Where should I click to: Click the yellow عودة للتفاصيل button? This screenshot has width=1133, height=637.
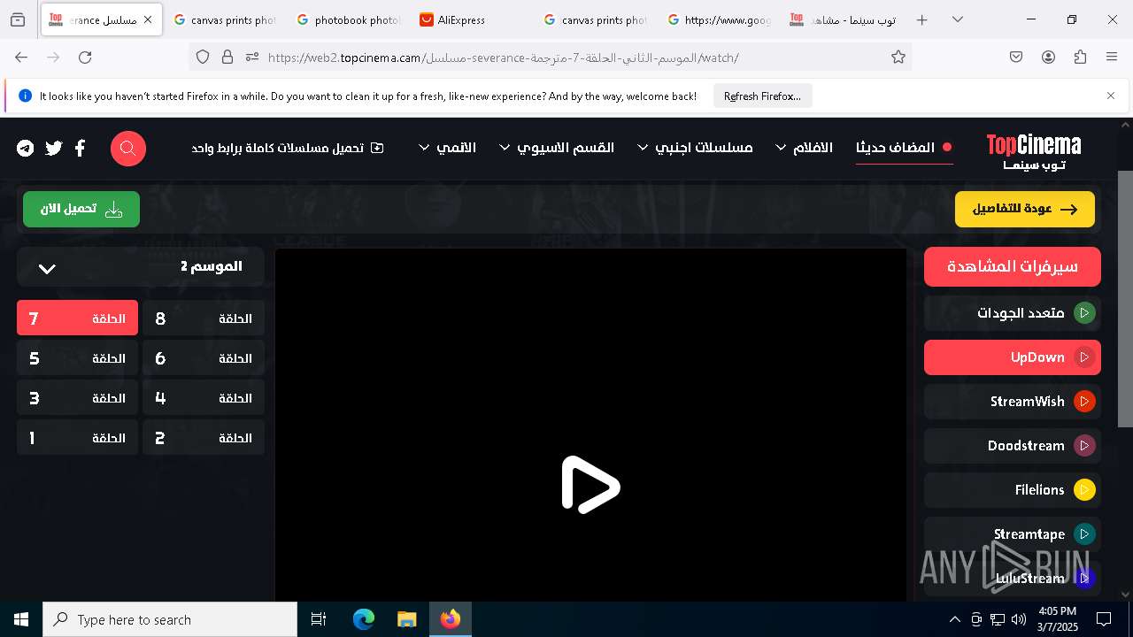click(x=1025, y=209)
